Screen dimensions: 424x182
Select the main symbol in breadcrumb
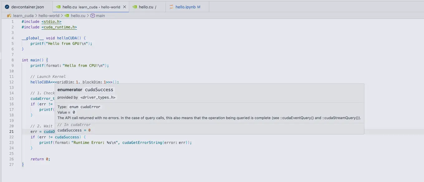pos(100,16)
